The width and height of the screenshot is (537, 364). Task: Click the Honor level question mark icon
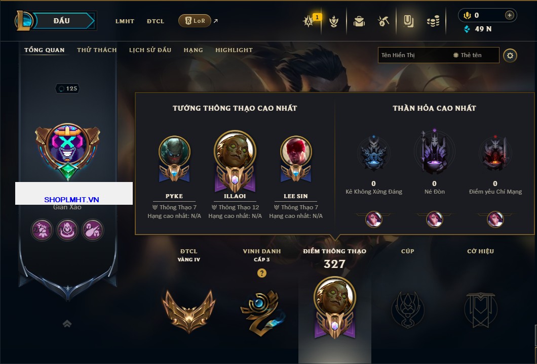point(261,272)
